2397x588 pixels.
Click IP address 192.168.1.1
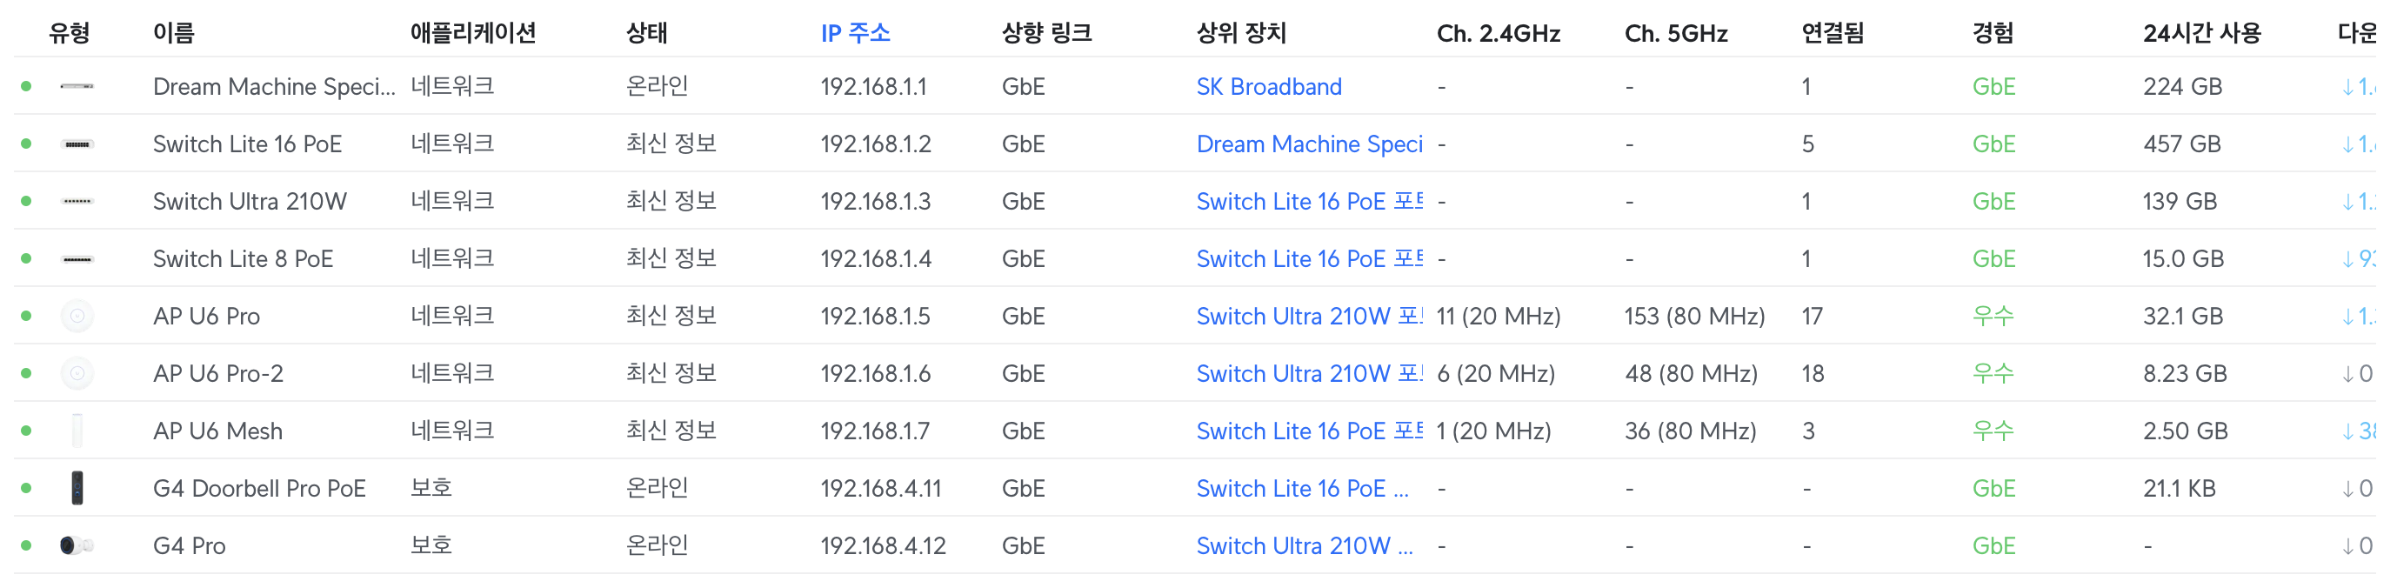point(874,86)
